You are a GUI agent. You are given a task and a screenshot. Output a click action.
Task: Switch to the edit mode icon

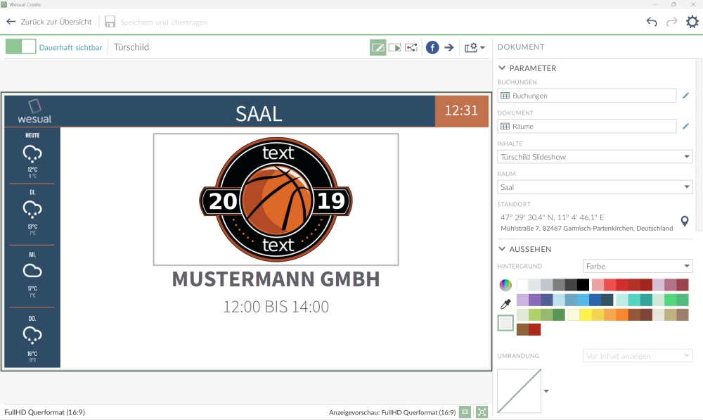pos(378,48)
